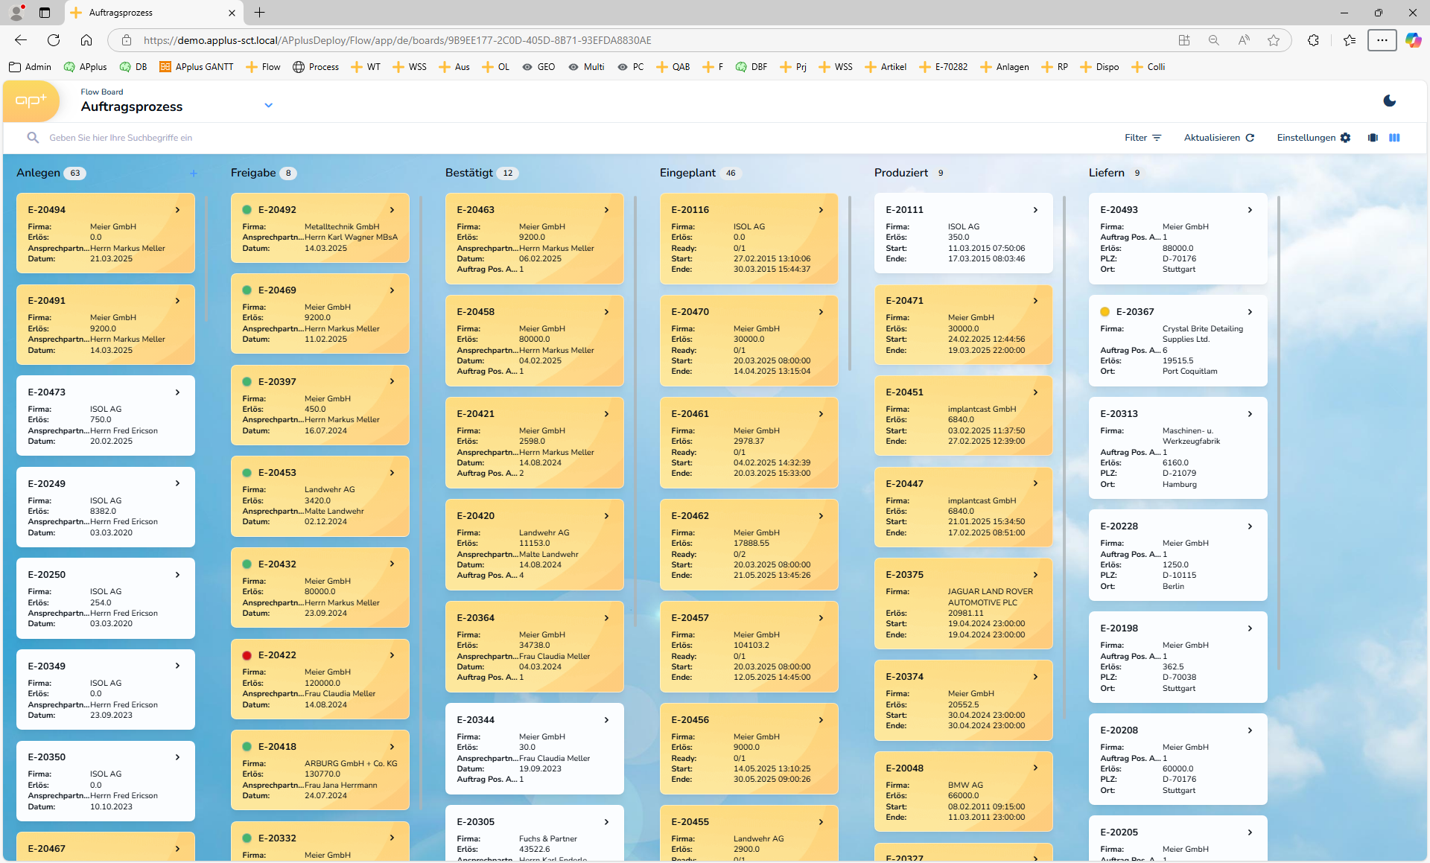Switch to the compact column view icon
Image resolution: width=1430 pixels, height=863 pixels.
coord(1373,138)
